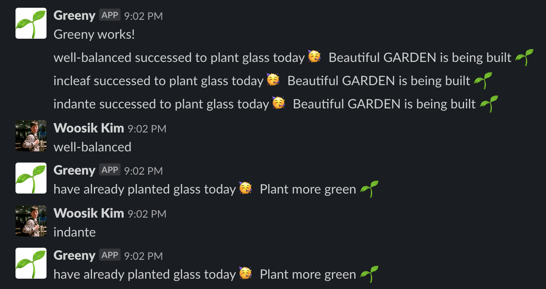Click the APP badge on the bottom Greeny message
The image size is (546, 289).
tap(109, 255)
